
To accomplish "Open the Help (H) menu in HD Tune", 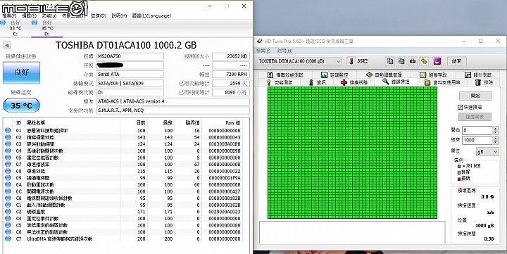I will tap(284, 51).
